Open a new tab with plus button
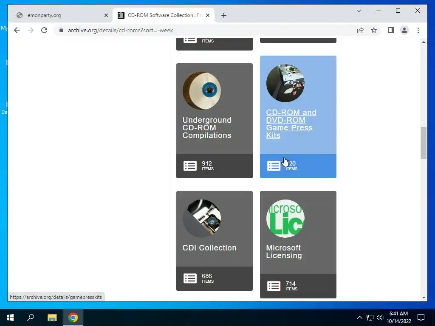 point(224,15)
